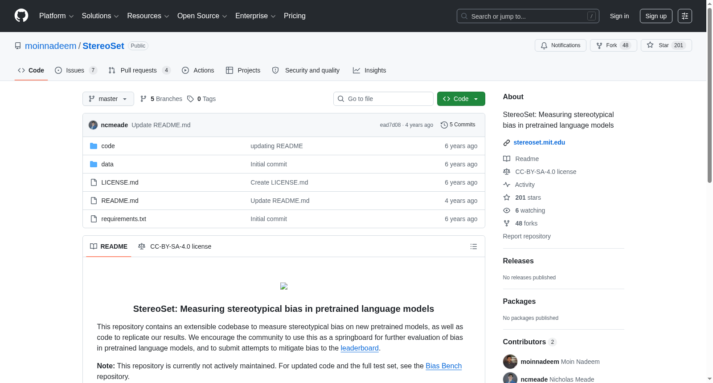Click the Notifications button
The image size is (713, 383).
click(x=561, y=45)
